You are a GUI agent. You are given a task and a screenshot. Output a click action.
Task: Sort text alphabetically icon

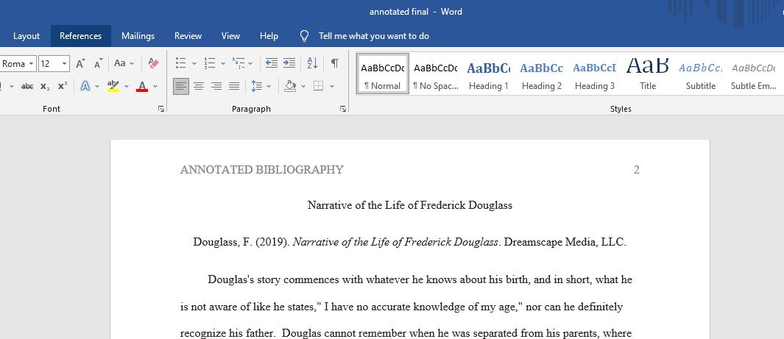(313, 63)
